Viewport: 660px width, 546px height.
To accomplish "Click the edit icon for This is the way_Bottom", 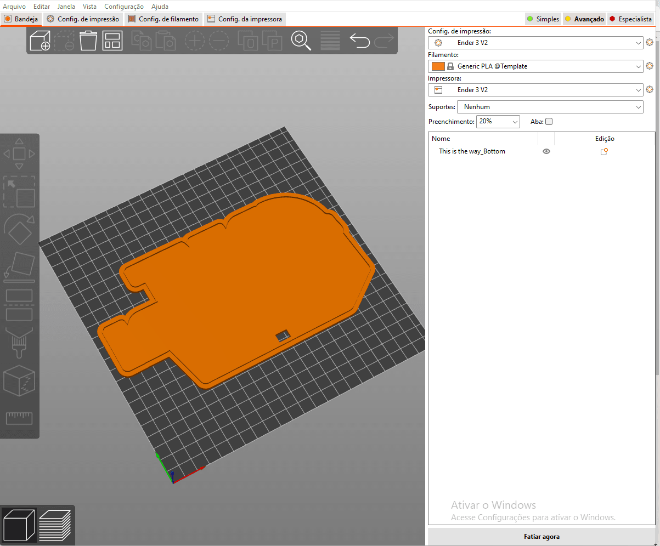I will click(x=604, y=152).
